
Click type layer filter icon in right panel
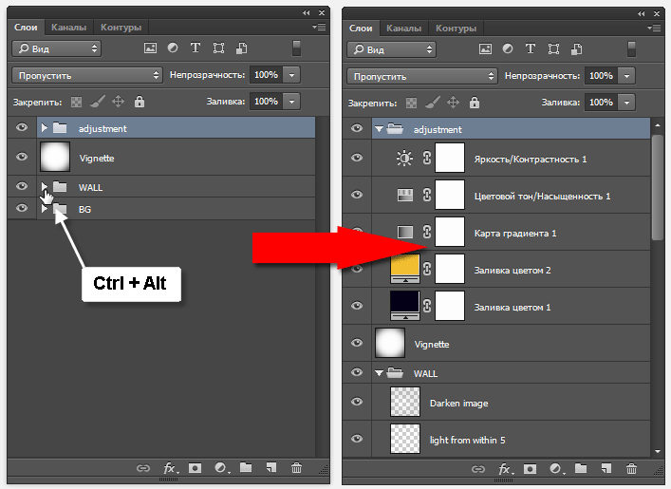(x=531, y=48)
